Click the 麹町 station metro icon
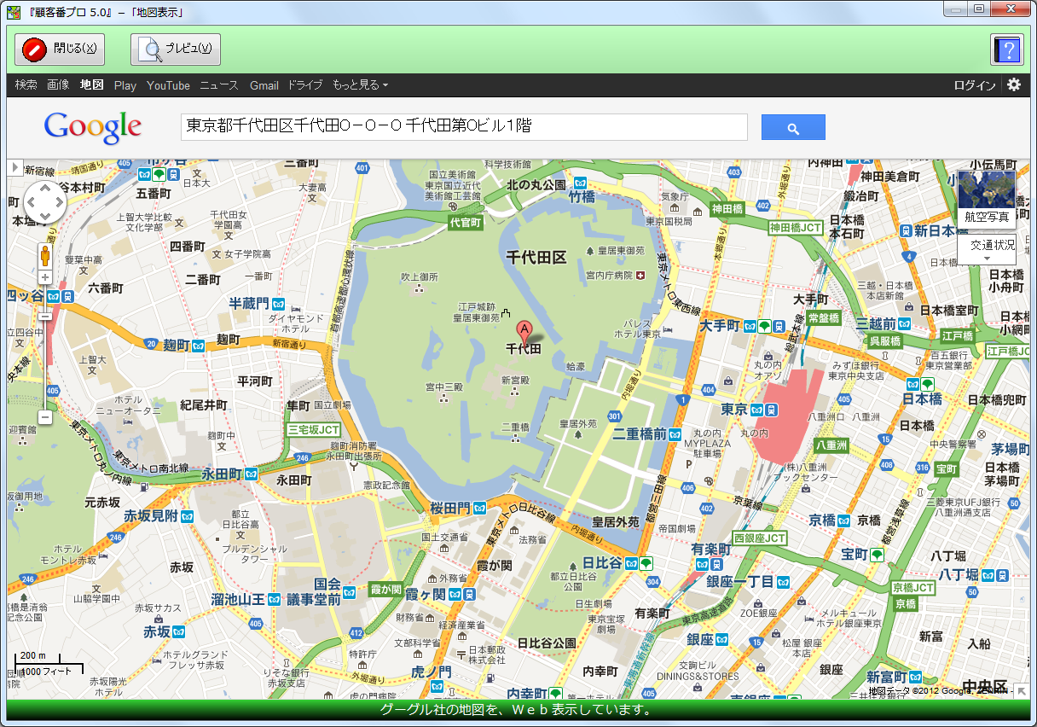 click(198, 346)
